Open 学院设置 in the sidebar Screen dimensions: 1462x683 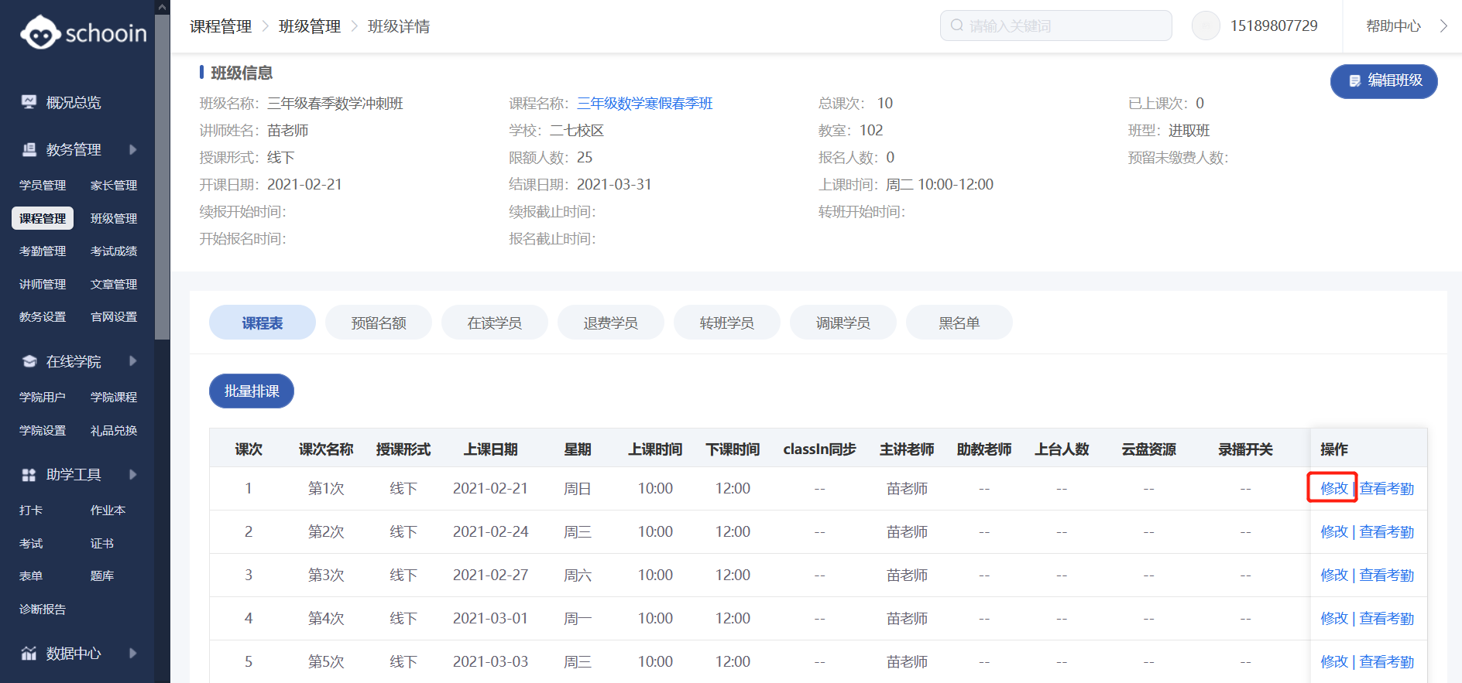pos(43,431)
